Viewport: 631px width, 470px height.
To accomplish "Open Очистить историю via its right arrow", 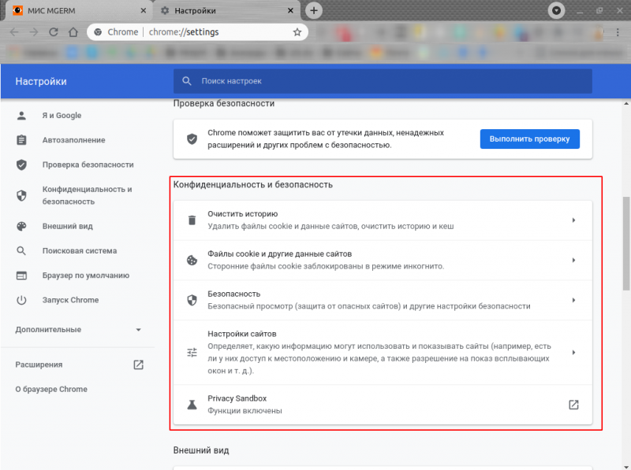I will (x=573, y=220).
